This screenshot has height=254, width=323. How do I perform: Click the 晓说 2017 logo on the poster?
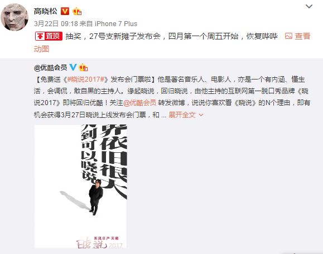(x=100, y=242)
